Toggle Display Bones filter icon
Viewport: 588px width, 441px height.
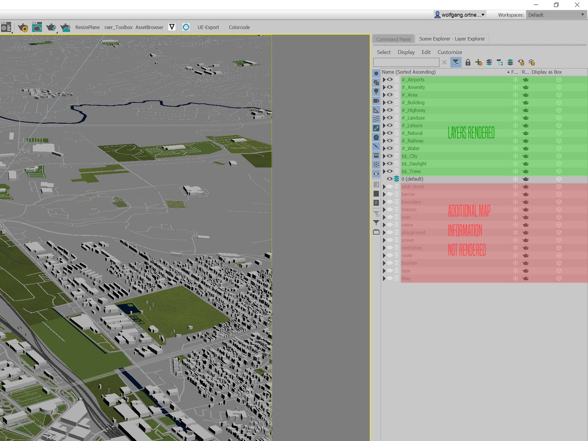[376, 146]
